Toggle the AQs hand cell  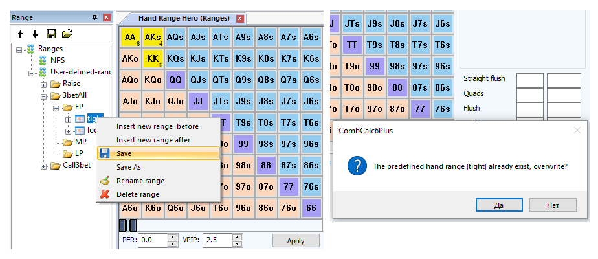[x=175, y=38]
